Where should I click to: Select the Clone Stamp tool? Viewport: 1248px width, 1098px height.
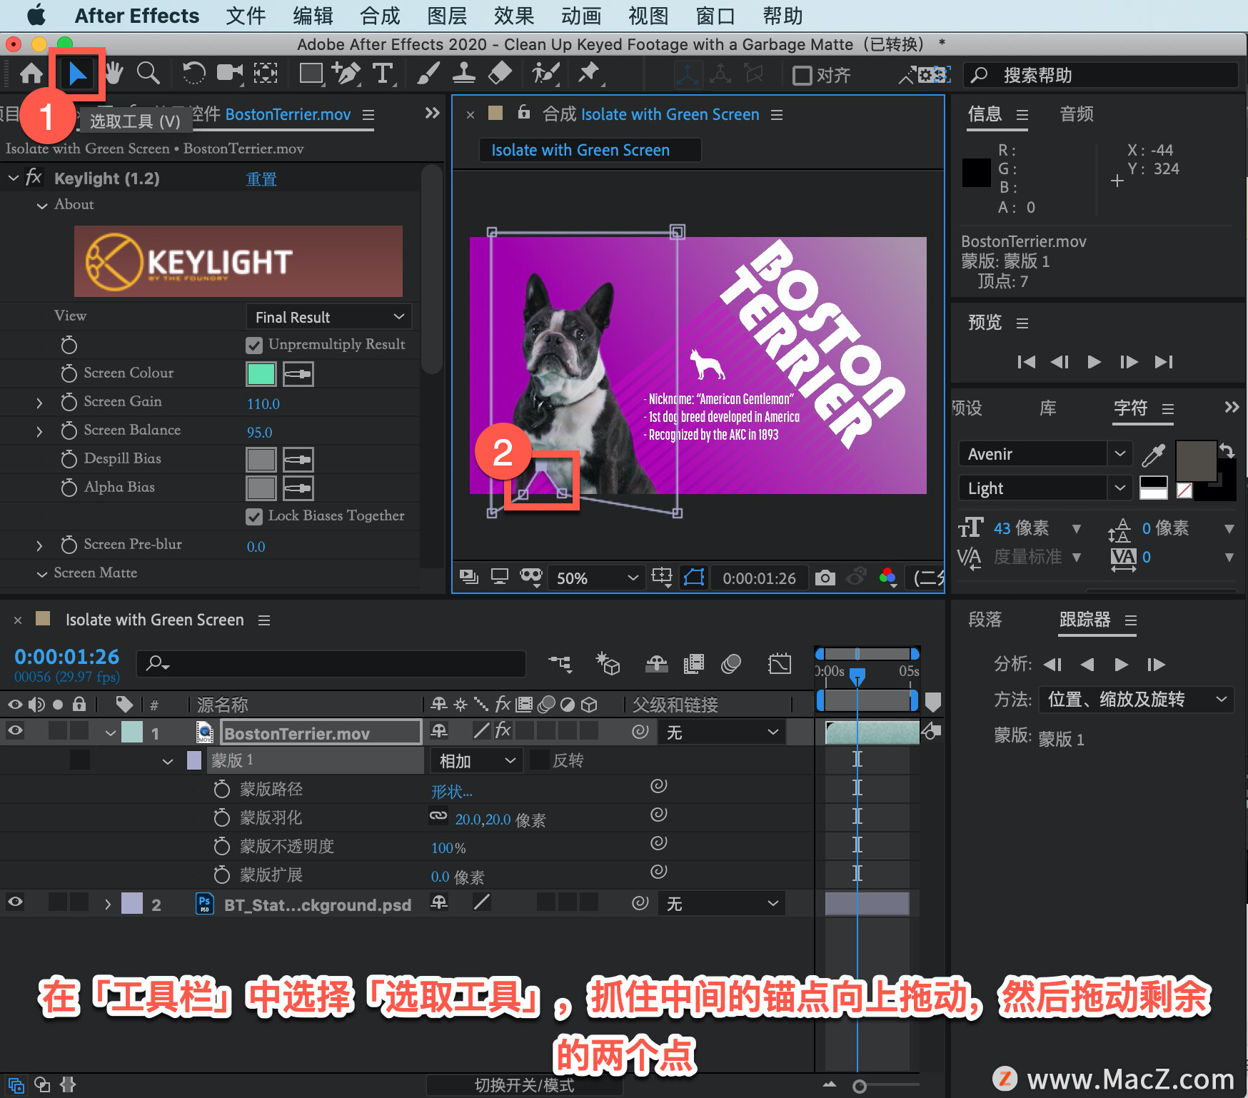tap(464, 73)
